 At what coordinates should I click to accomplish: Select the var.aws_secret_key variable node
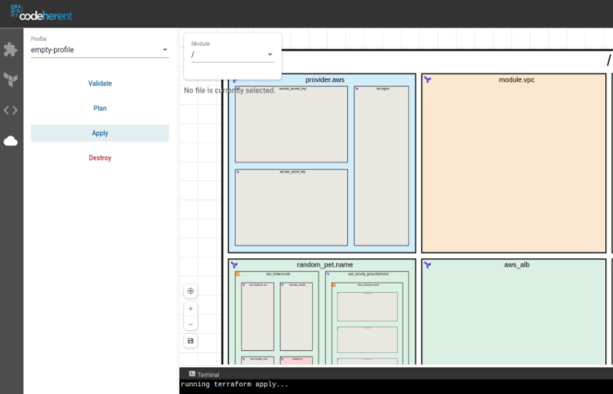(x=291, y=207)
